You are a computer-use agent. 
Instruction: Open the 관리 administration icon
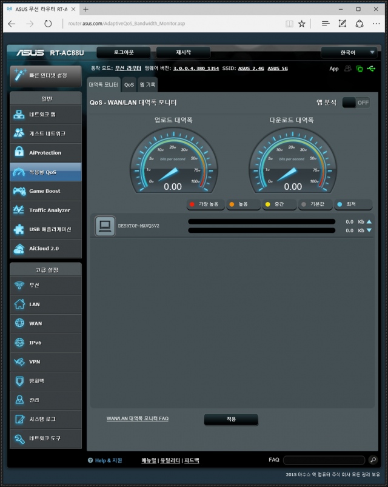(x=19, y=400)
